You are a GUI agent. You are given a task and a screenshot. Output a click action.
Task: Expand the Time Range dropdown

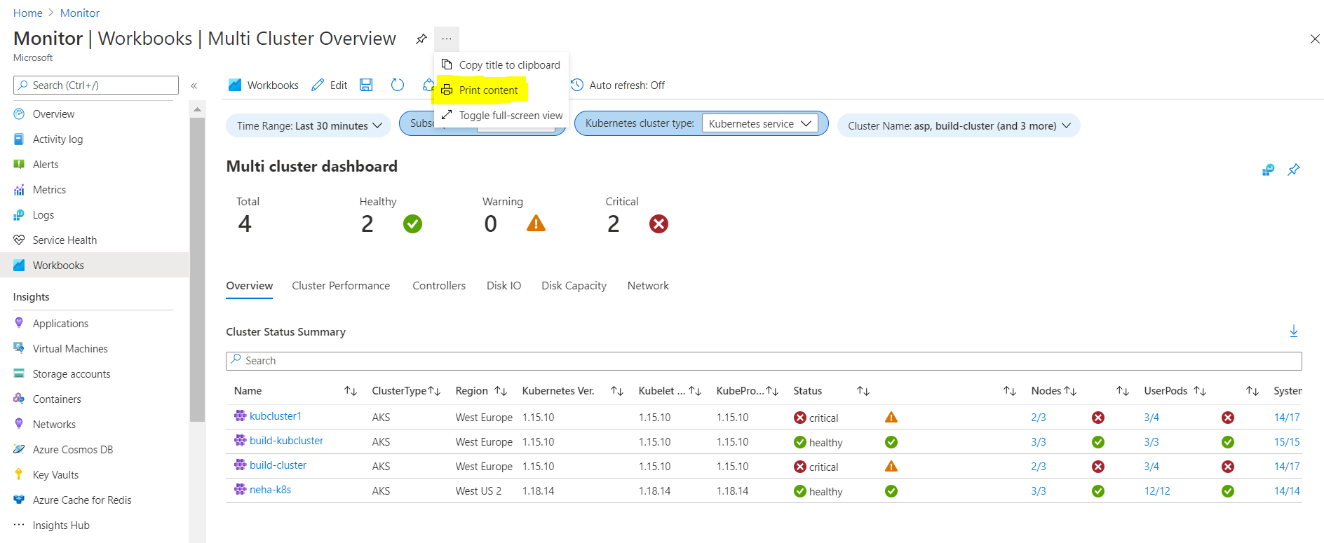309,125
